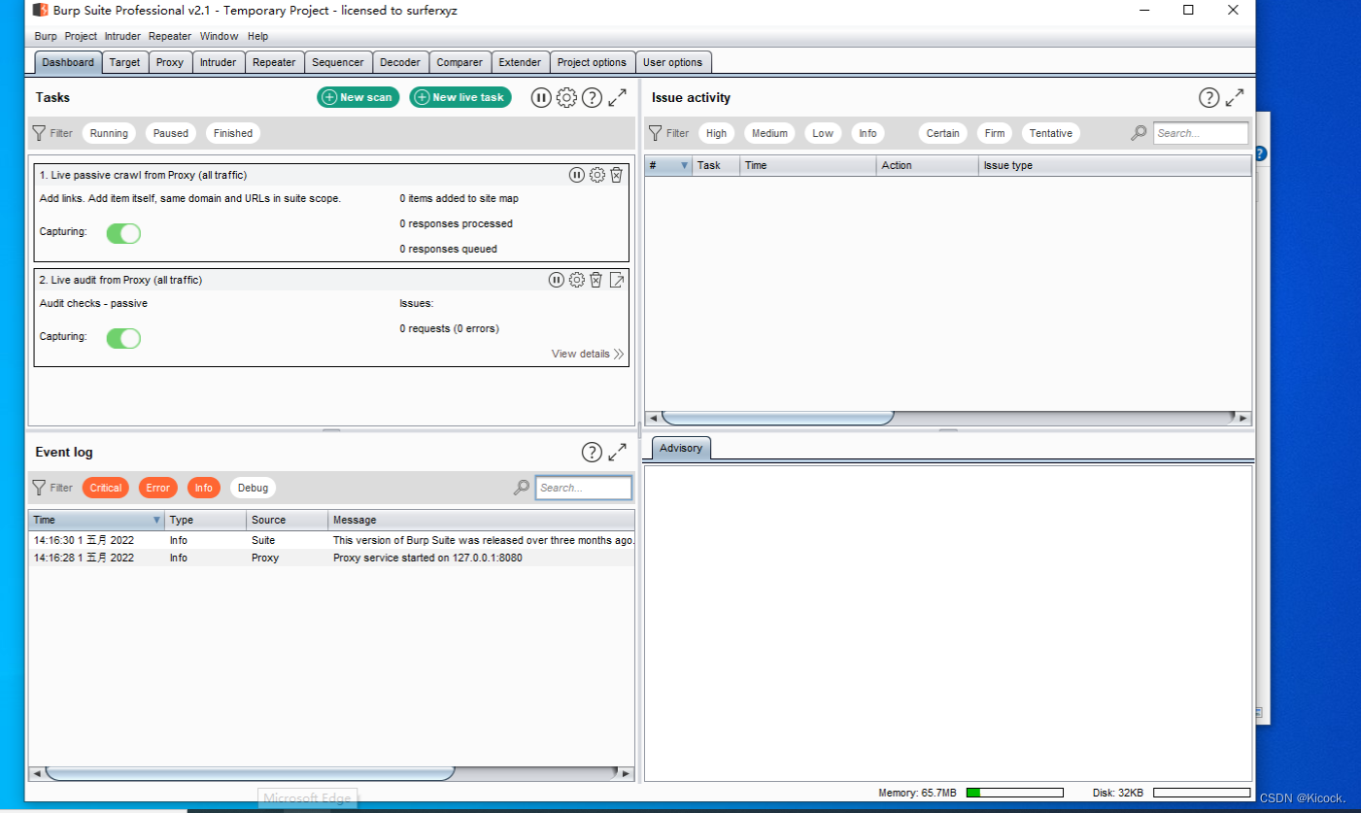Toggle the Info event log filter
The image size is (1361, 813).
[x=204, y=488]
